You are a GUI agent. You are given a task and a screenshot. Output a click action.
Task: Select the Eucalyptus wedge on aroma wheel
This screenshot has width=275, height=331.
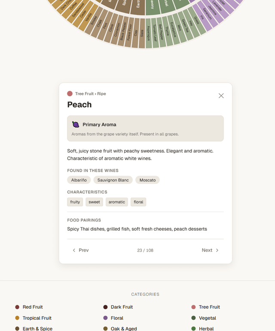coord(173,29)
